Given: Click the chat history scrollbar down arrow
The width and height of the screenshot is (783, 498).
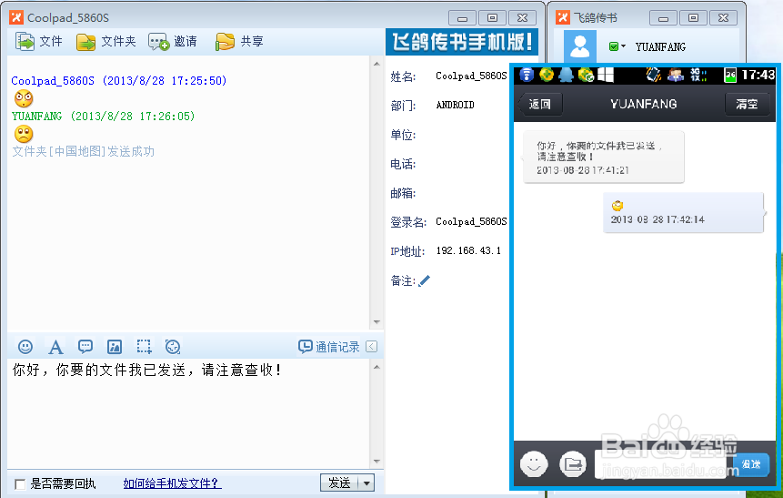Looking at the screenshot, I should click(376, 322).
